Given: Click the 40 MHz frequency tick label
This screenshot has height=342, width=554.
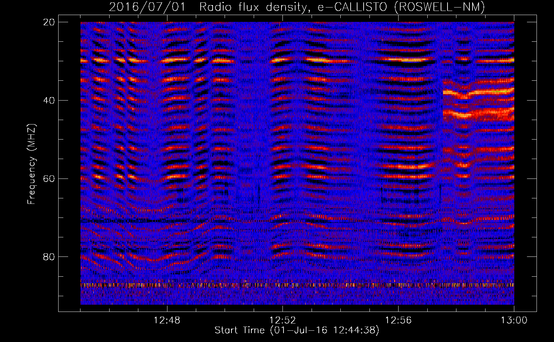Looking at the screenshot, I should coord(49,101).
